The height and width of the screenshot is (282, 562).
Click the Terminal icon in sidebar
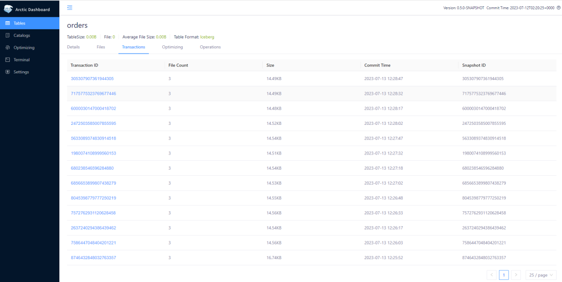7,60
